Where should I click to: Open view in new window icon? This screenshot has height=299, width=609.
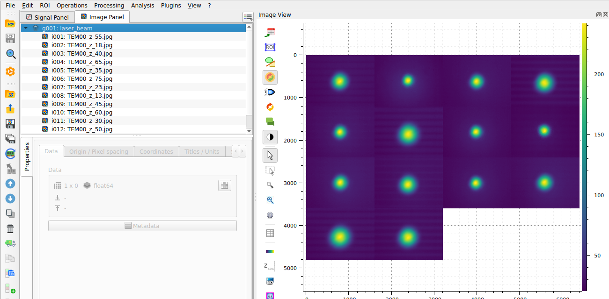point(270,32)
